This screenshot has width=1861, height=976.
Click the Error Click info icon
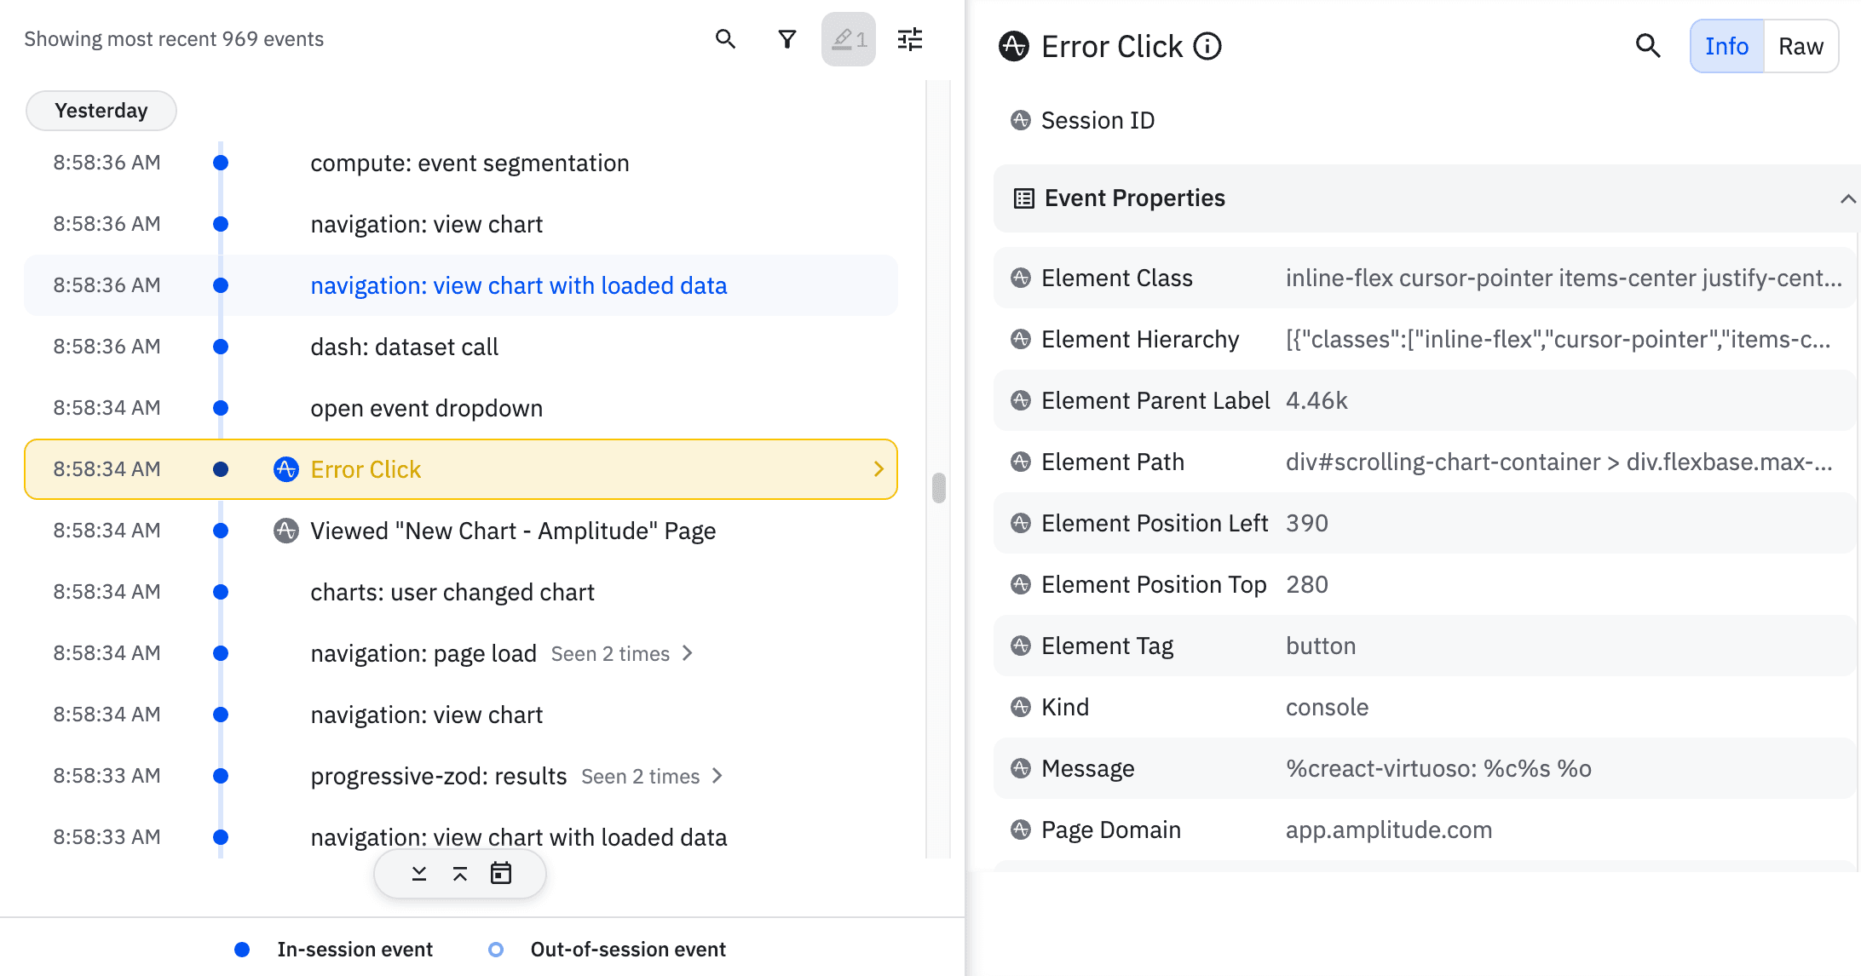1207,46
